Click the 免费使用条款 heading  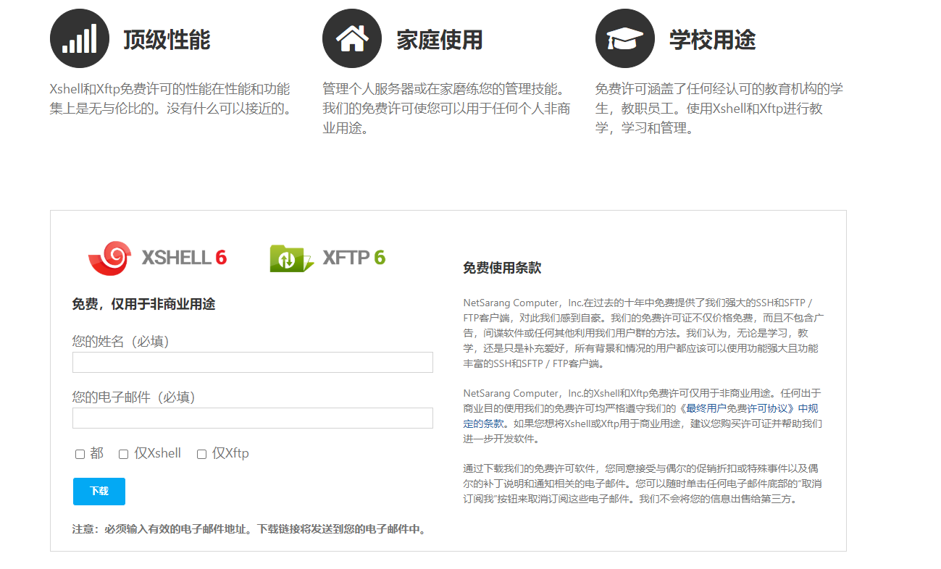pos(502,268)
